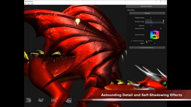
Task: Open the clapperboard animation preview icon
Action: click(x=69, y=100)
